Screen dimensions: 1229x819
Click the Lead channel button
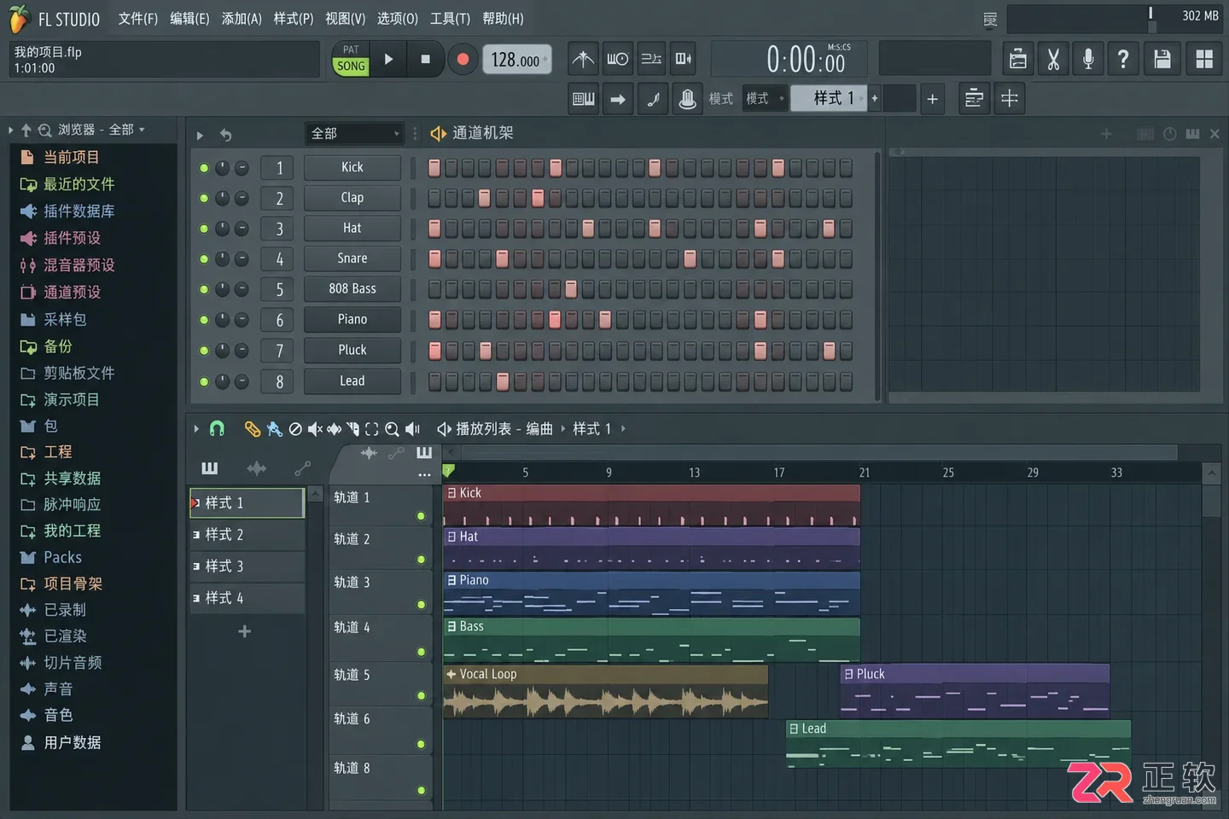352,381
